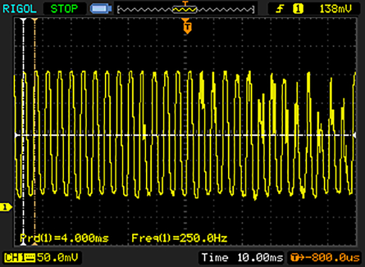365x267 pixels.
Task: Click the yellow channel 1 ground marker
Action: [x=6, y=207]
